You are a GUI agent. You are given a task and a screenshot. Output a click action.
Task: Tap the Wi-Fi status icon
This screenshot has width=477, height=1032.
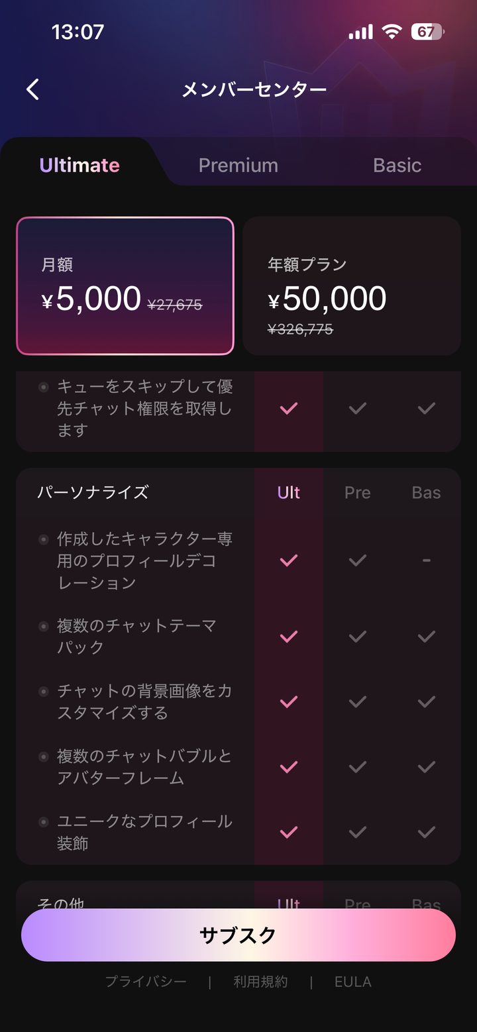click(x=392, y=31)
